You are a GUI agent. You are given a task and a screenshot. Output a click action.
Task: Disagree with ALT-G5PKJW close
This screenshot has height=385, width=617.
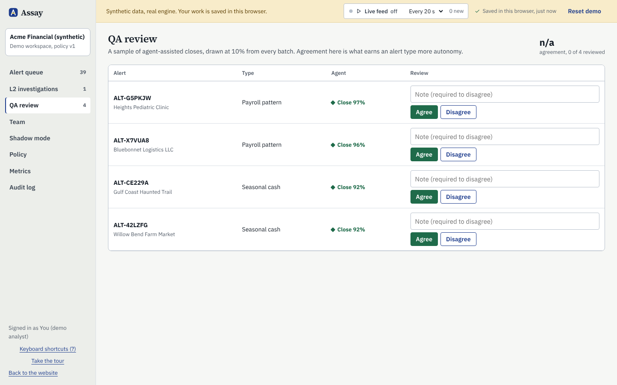coord(458,112)
